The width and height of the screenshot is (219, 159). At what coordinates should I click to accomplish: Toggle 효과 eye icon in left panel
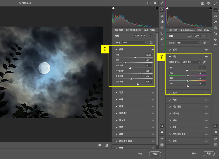pos(153,100)
